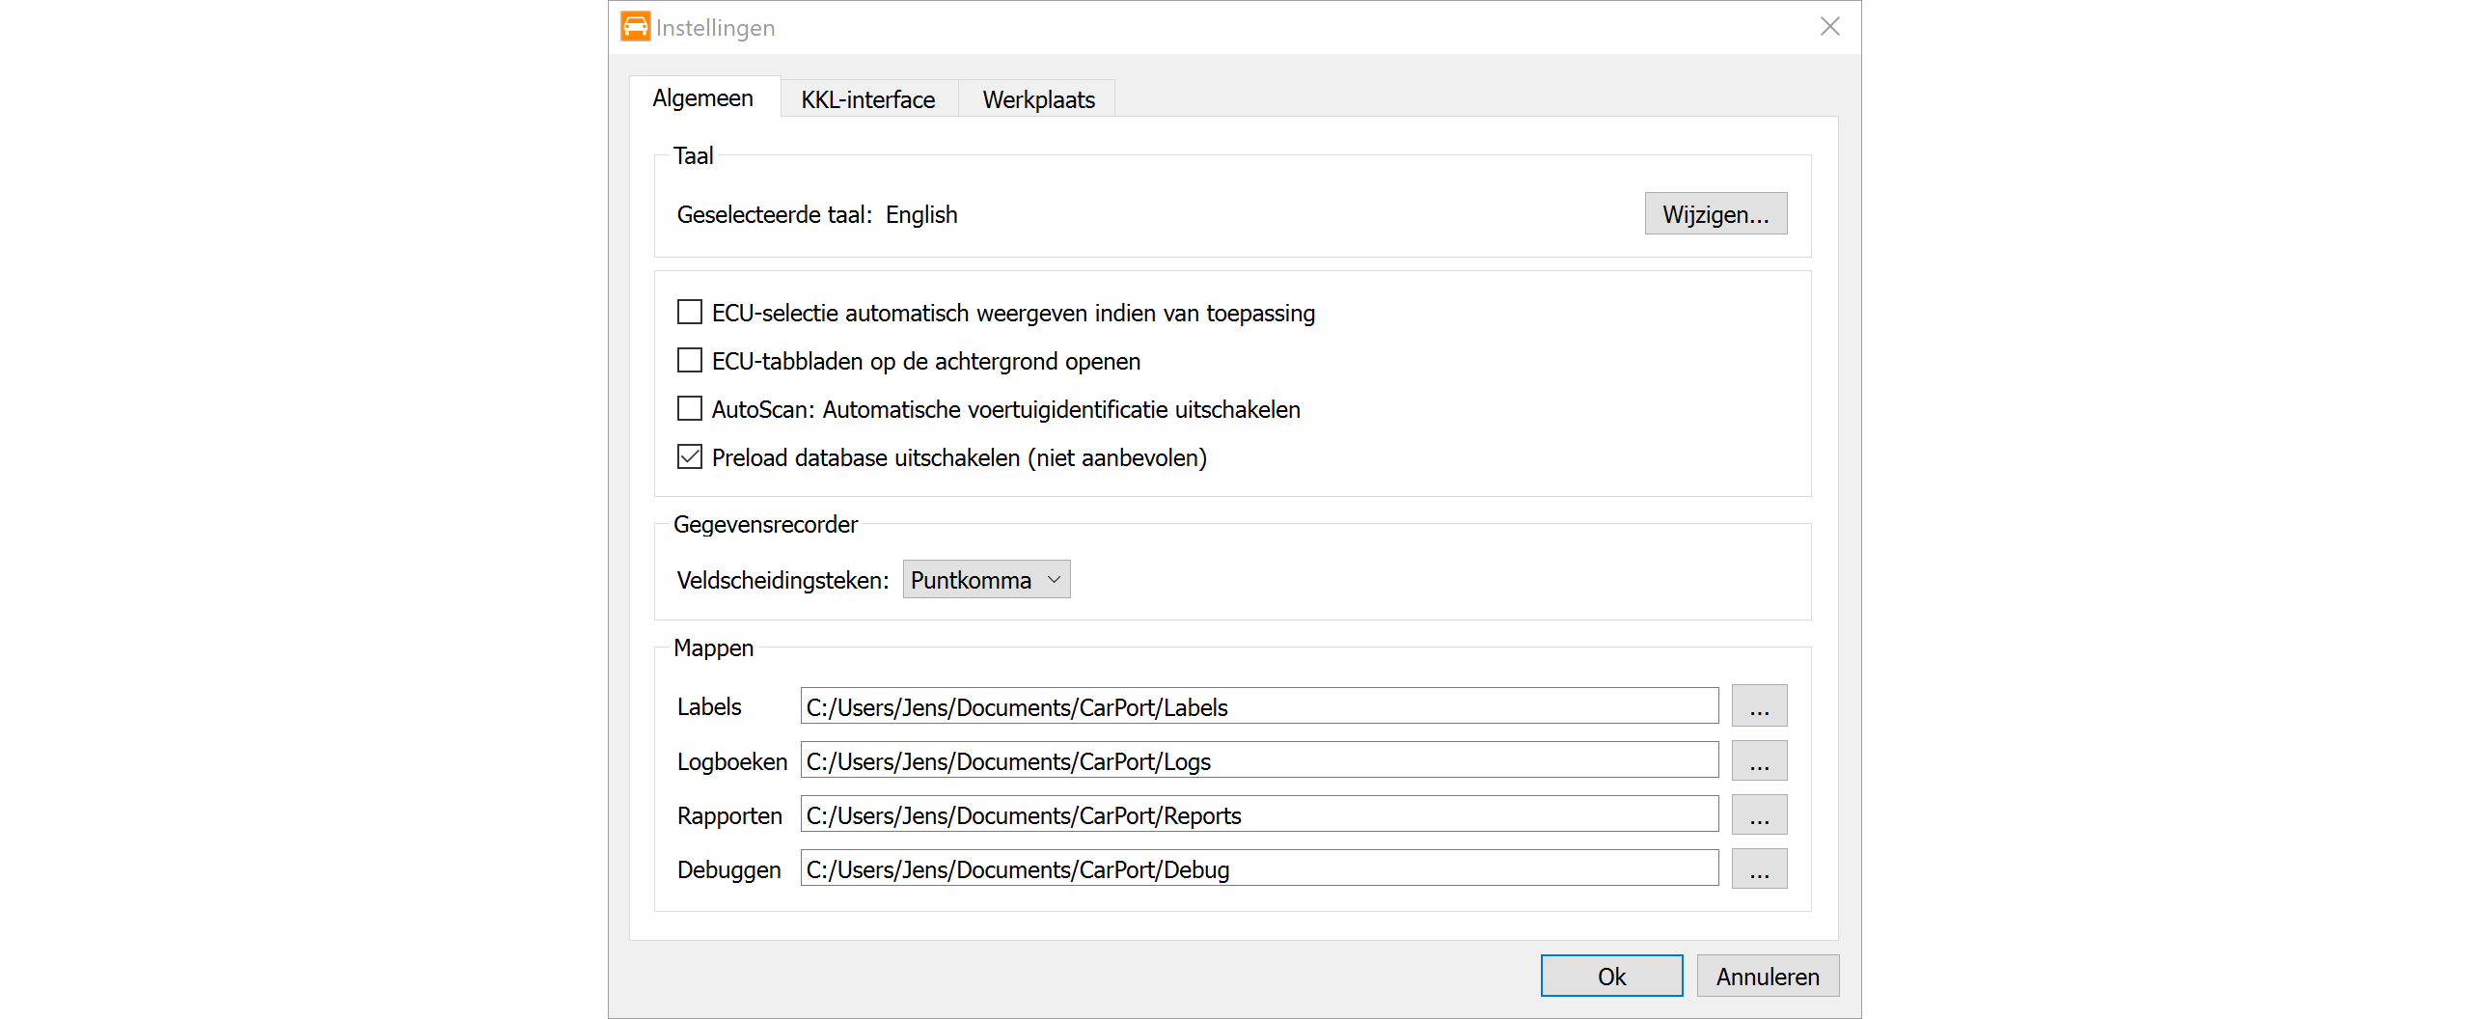This screenshot has width=2470, height=1019.
Task: Click the Logboeken folder path field
Action: [1258, 760]
